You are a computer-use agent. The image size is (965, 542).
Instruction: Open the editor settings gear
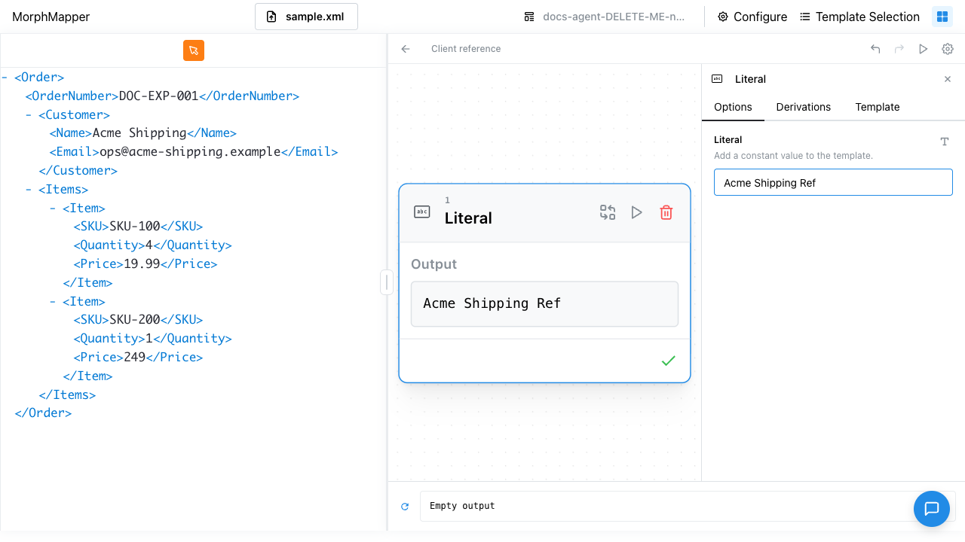tap(948, 49)
